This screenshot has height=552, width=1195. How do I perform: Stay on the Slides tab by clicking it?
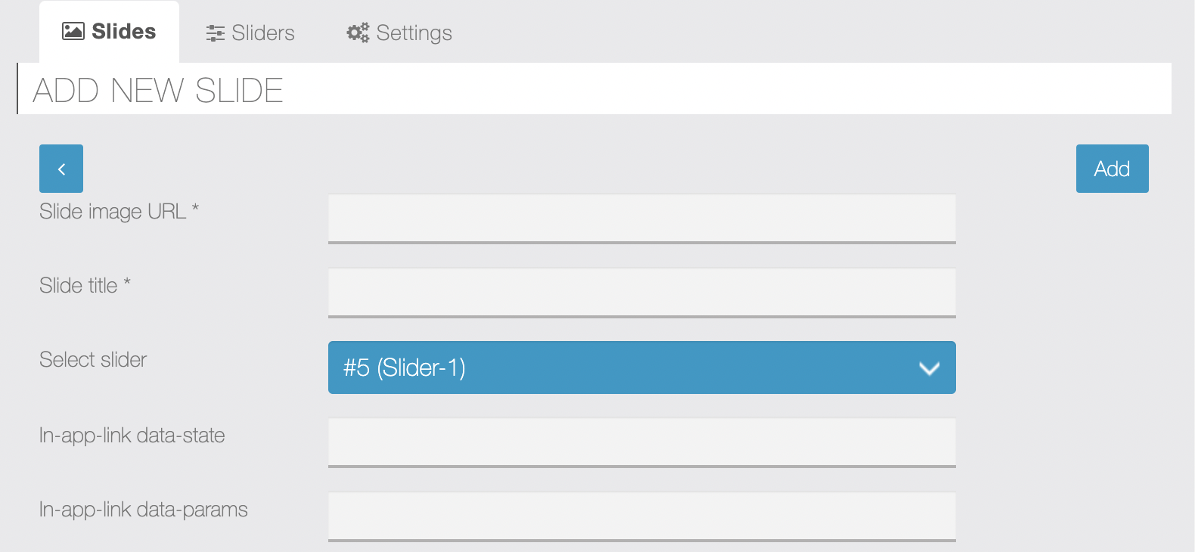[x=108, y=31]
